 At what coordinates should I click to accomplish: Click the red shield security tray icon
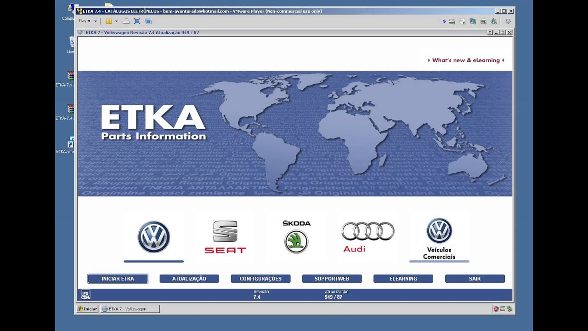click(x=496, y=309)
